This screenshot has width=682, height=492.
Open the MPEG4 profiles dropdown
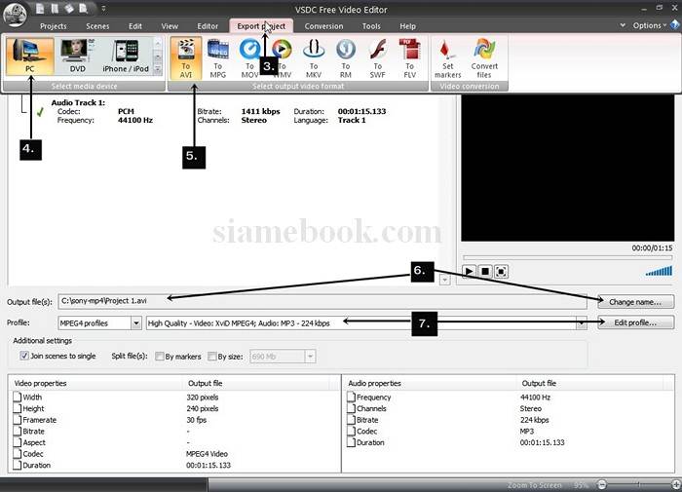coord(136,323)
